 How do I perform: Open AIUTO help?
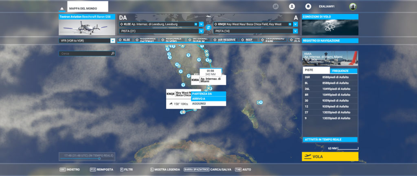click(243, 169)
